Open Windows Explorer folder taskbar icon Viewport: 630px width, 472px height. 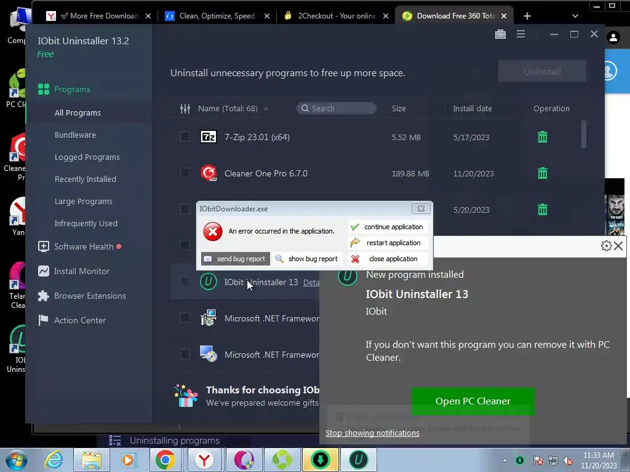pyautogui.click(x=92, y=460)
